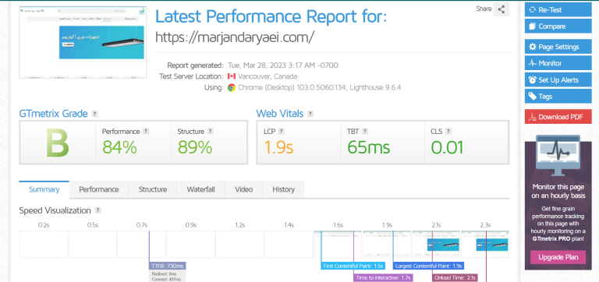Click the Largest Contentful Paint 1.9s marker

(428, 266)
